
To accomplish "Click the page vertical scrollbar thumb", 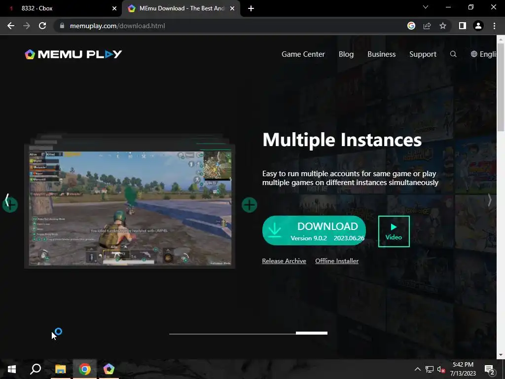I will [x=501, y=87].
